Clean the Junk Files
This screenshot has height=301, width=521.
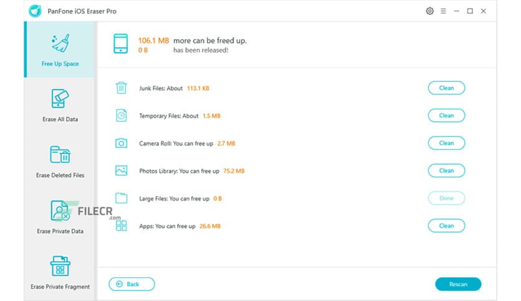click(x=446, y=88)
